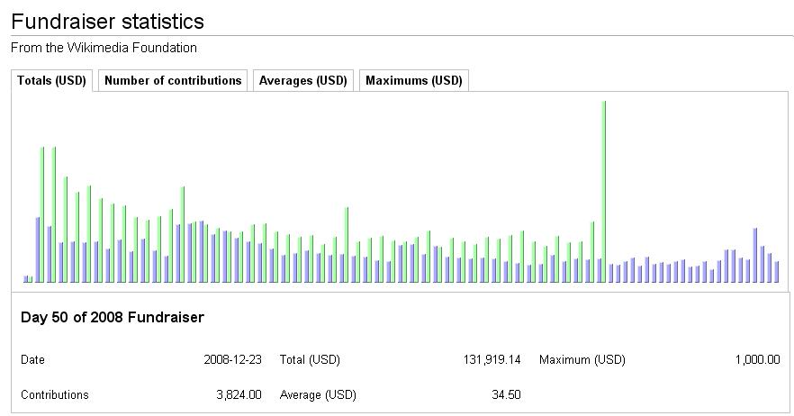
Task: Select the Averages (USD) tab
Action: click(302, 80)
